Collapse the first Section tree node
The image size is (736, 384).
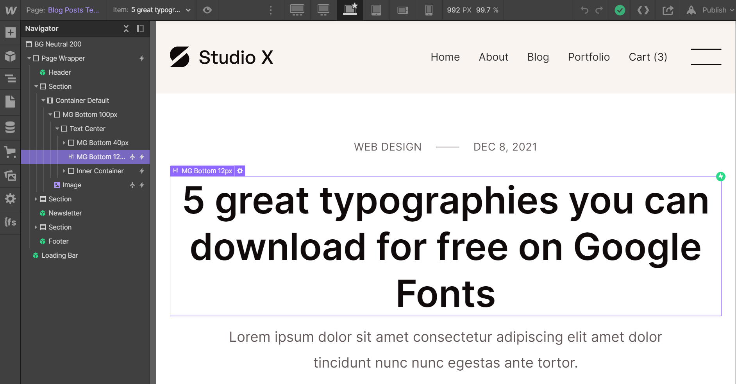click(x=36, y=86)
